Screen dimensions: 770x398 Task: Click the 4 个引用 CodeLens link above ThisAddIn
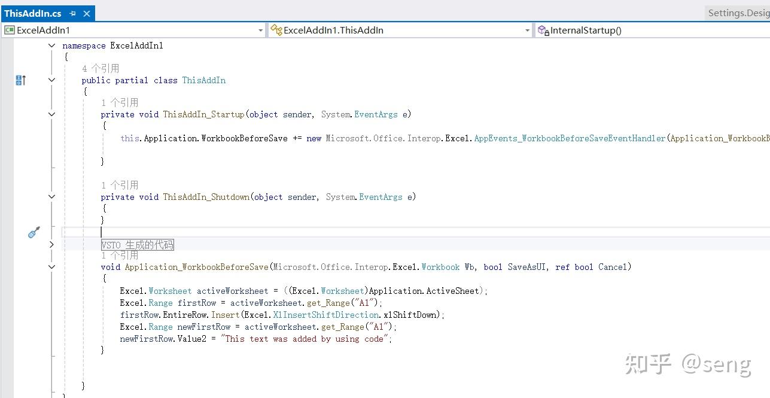point(101,68)
